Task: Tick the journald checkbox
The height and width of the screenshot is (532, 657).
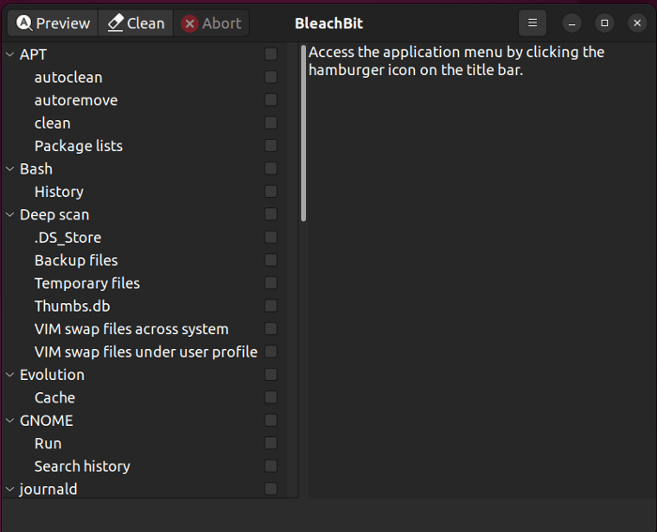Action: click(270, 489)
